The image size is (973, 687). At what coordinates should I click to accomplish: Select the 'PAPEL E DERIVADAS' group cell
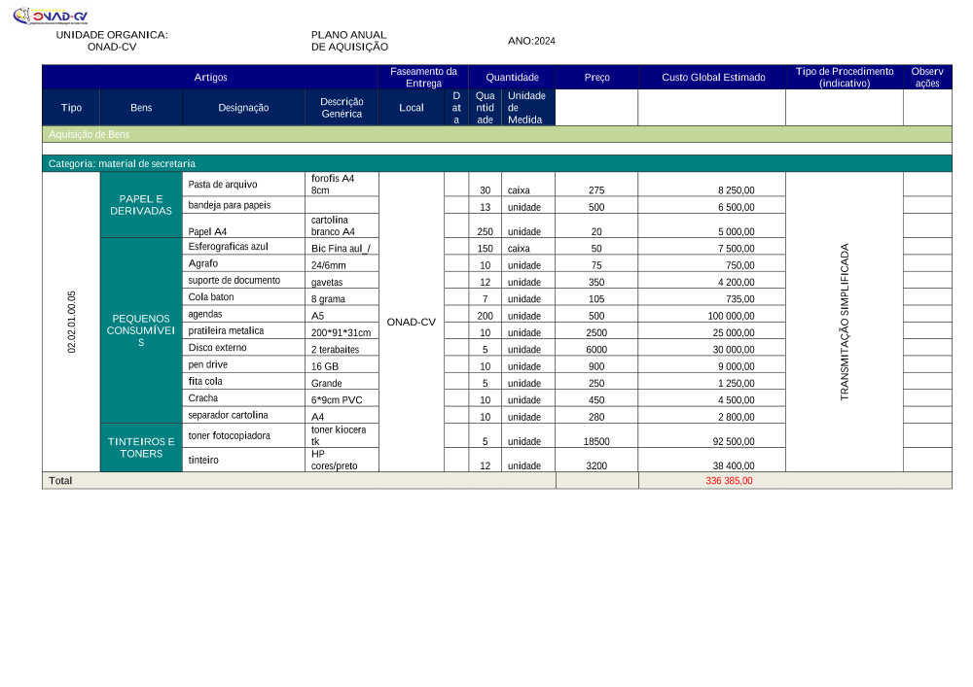[141, 205]
